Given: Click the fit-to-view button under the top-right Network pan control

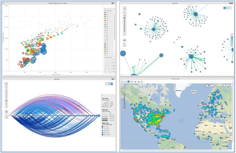Looking at the screenshot, I should pyautogui.click(x=124, y=45).
